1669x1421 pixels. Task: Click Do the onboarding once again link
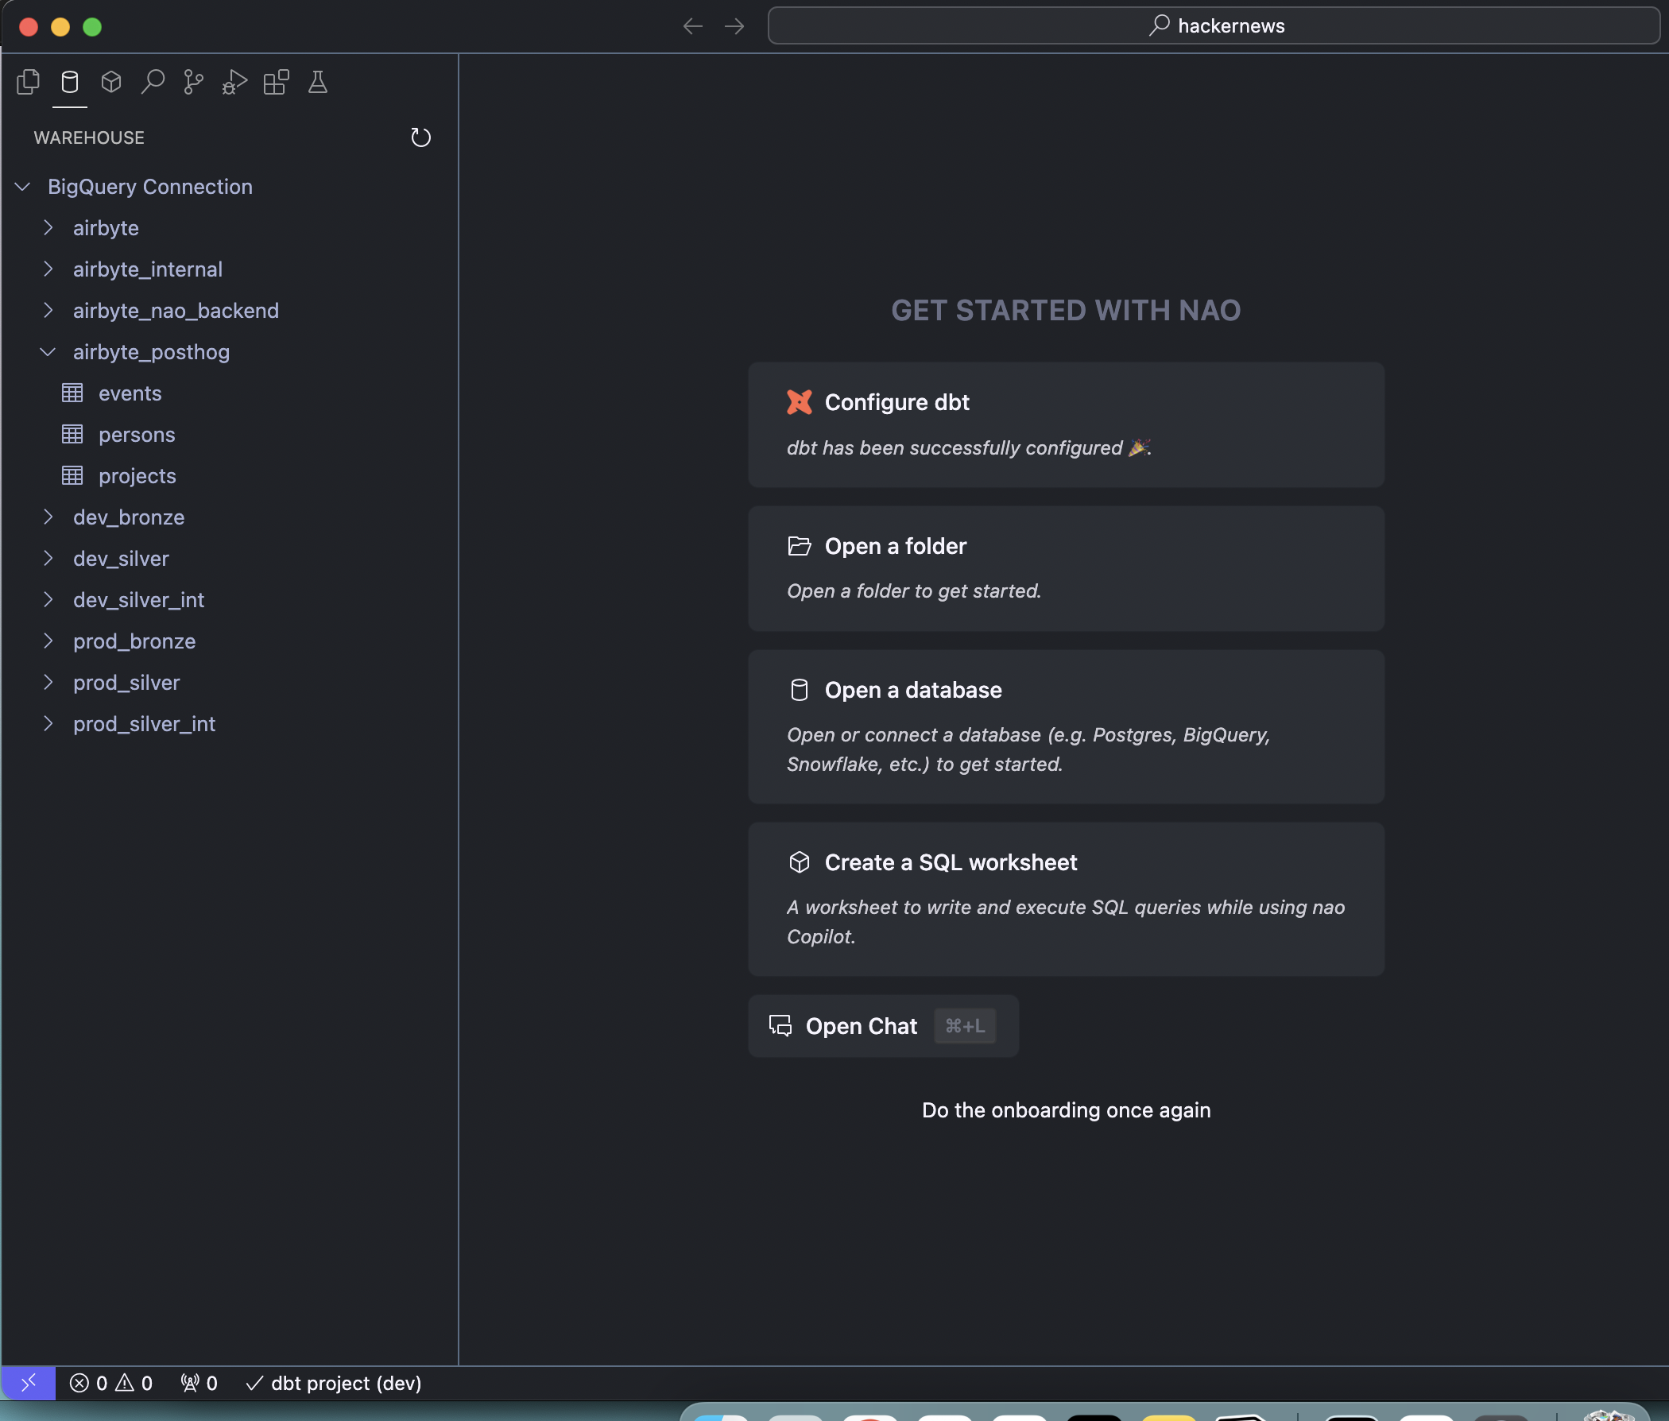coord(1066,1110)
